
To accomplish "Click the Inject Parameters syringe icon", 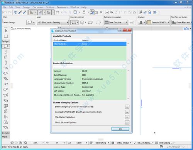I will (25, 12).
